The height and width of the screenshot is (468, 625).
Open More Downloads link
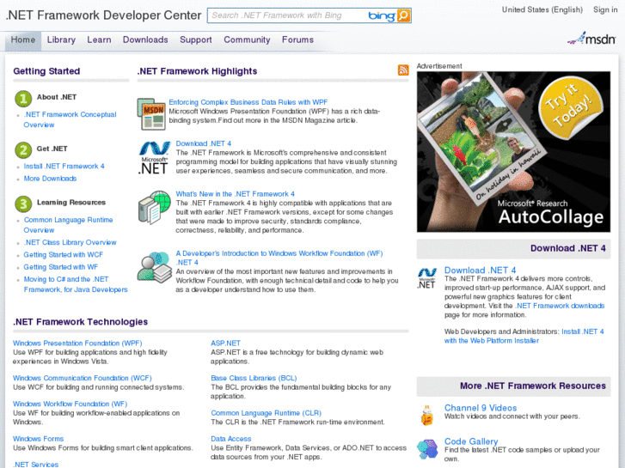pos(50,179)
